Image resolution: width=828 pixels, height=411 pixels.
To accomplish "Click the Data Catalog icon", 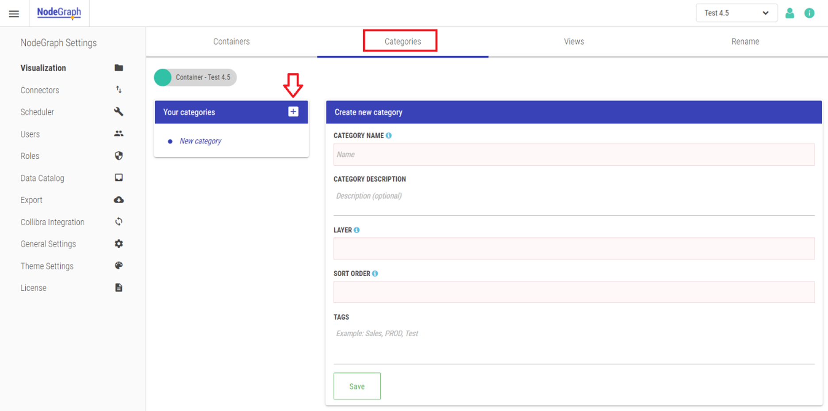I will click(x=119, y=178).
